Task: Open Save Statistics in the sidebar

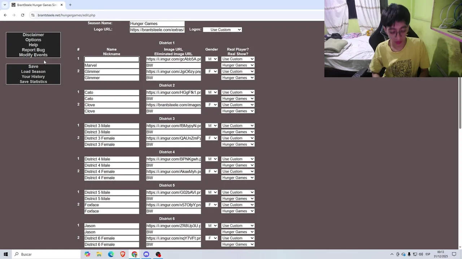Action: (x=33, y=82)
